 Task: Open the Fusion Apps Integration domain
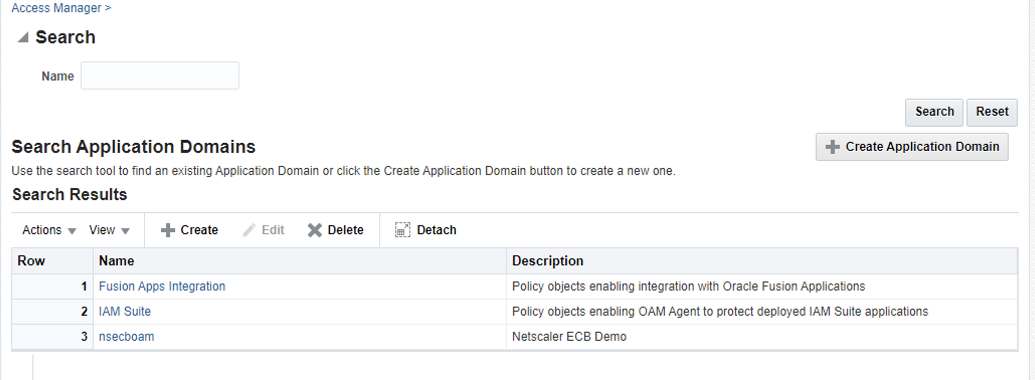162,287
